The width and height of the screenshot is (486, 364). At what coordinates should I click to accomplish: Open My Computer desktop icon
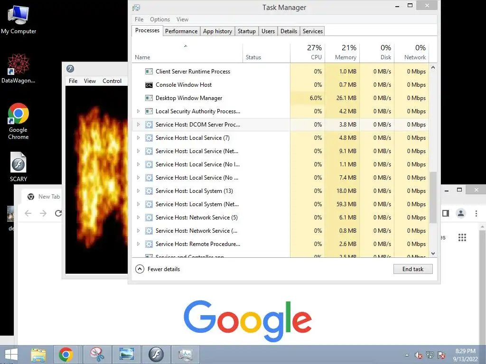pyautogui.click(x=18, y=19)
